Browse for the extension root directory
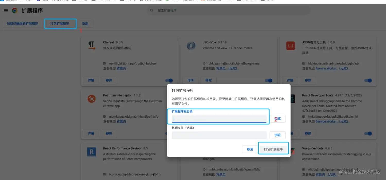The image size is (386, 180). tap(278, 119)
